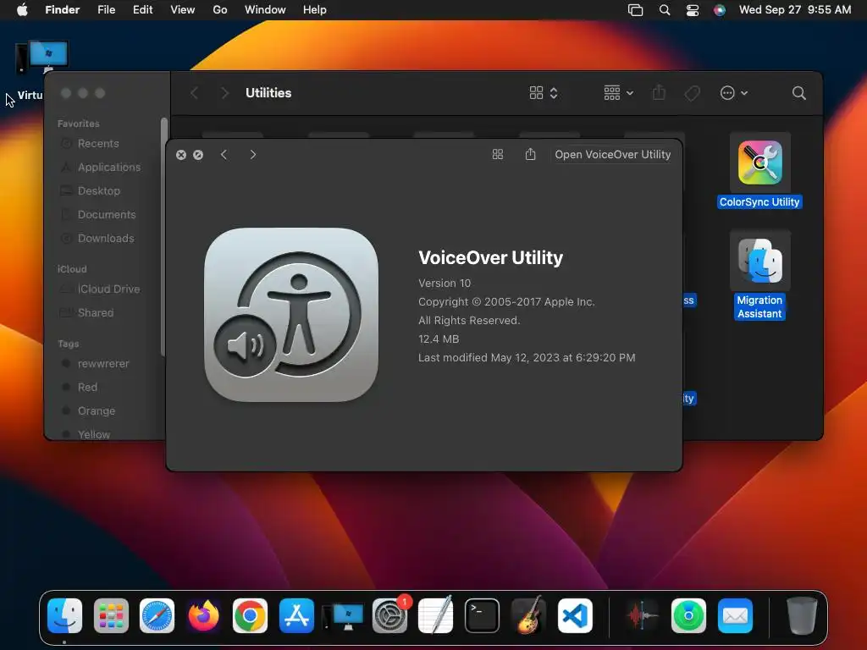Viewport: 867px width, 650px height.
Task: Click the Finder toolbar share button
Action: [x=659, y=92]
